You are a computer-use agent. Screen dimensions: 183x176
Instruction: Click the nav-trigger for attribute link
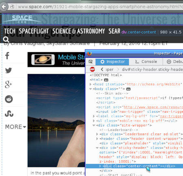pyautogui.click(x=172, y=116)
